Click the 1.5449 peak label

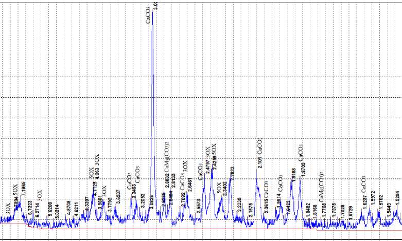[389, 210]
